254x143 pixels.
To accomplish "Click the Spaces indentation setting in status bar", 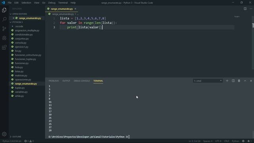I will tap(208, 141).
